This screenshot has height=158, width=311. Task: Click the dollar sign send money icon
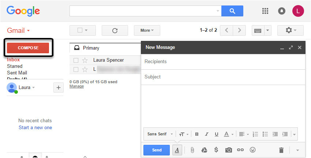pos(216,150)
